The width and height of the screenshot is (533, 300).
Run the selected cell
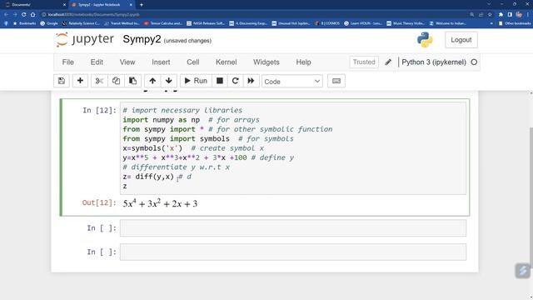(x=196, y=81)
